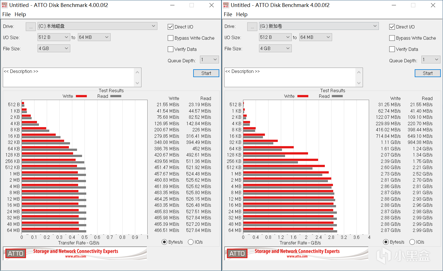Screen dimensions: 443x271
Task: Click the 466.51 MB/s write result
Action: [167, 230]
